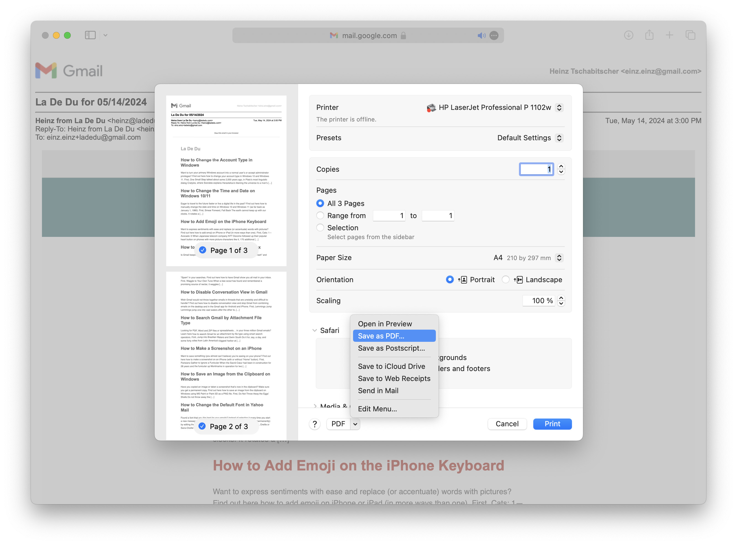Toggle Safari sidebar icon in toolbar
The image size is (737, 545).
[90, 35]
